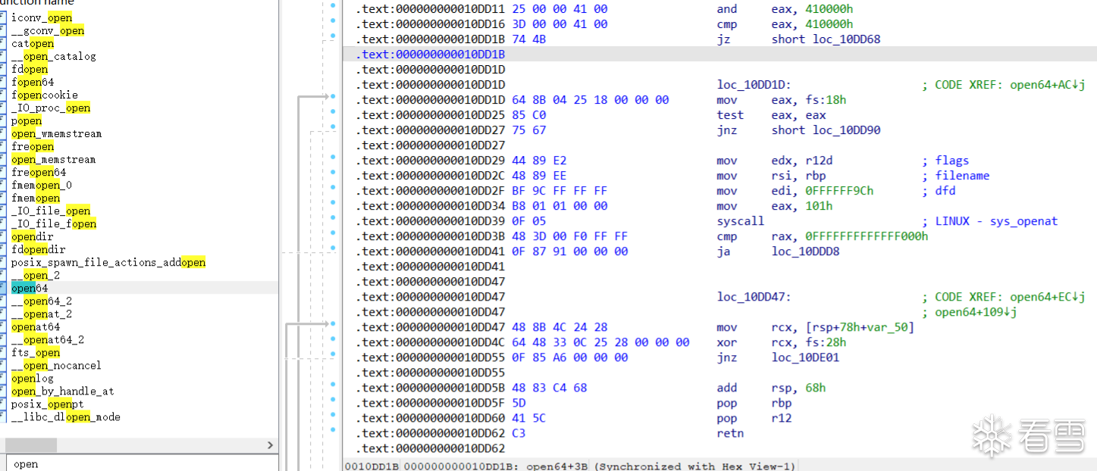Screen dimensions: 1097x471
Task: Select the fmemopen function entry
Action: click(x=36, y=198)
